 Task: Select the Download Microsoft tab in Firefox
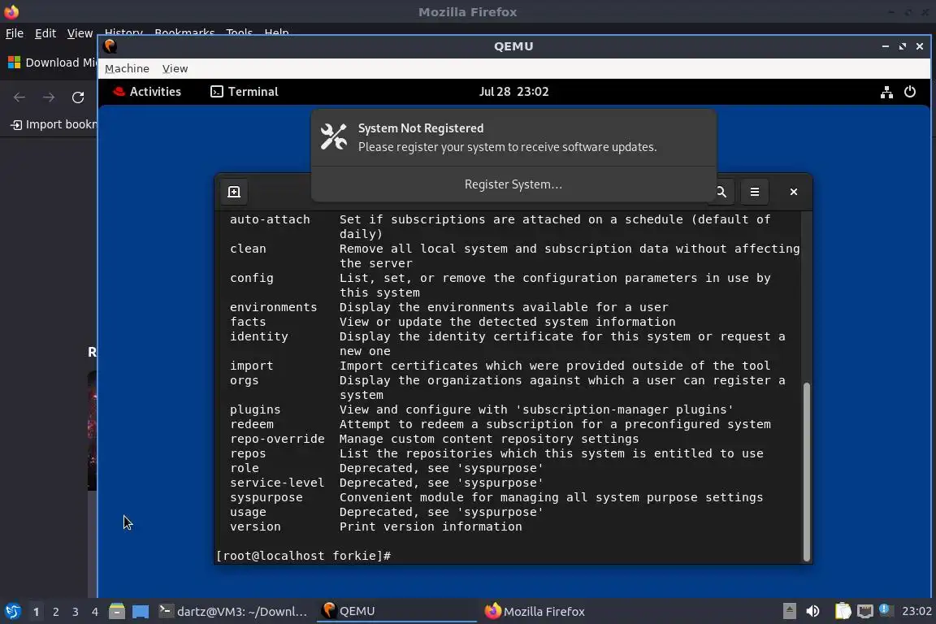pyautogui.click(x=52, y=63)
